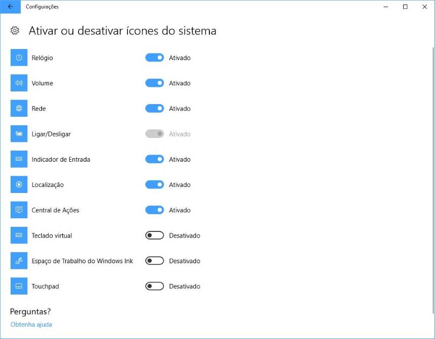Click the gear icon next to the page title
This screenshot has width=435, height=339.
[x=15, y=30]
